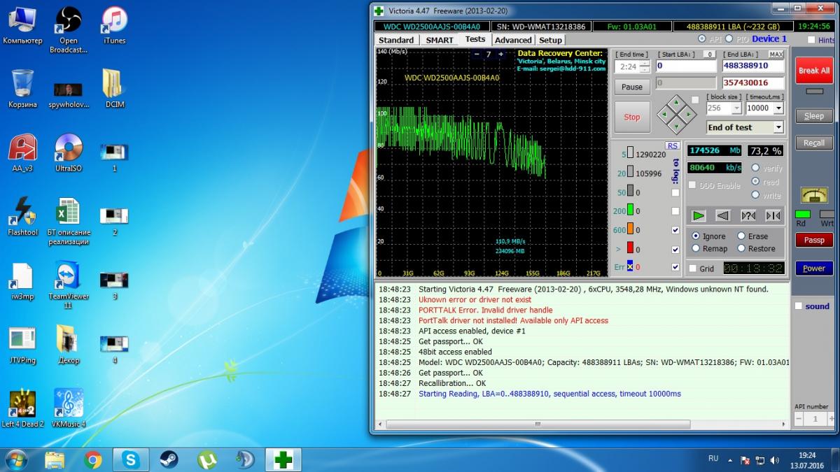Click the green play scan button
This screenshot has height=472, width=840.
click(699, 216)
